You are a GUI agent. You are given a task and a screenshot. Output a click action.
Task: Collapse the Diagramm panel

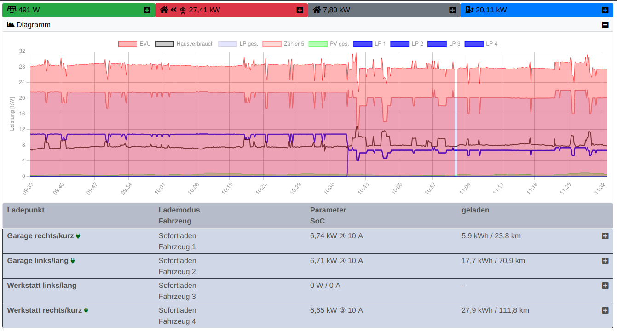pyautogui.click(x=605, y=25)
